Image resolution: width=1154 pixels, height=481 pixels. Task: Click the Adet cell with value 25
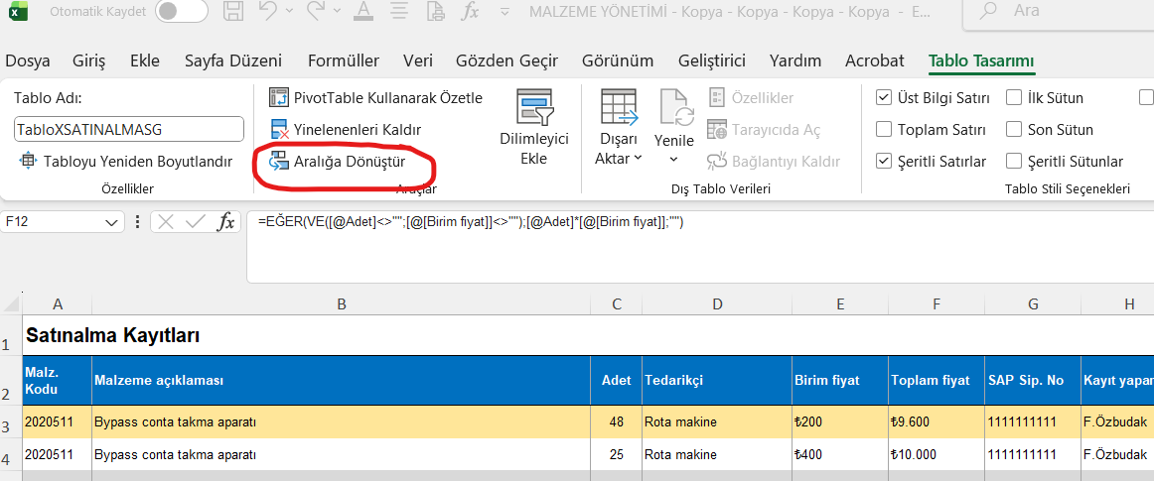click(617, 454)
